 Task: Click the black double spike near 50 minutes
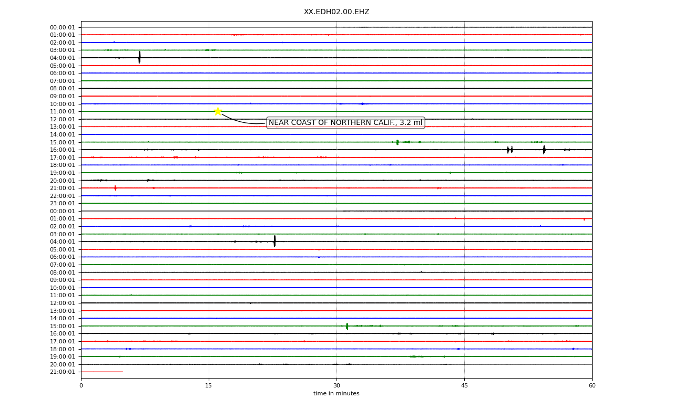point(510,150)
